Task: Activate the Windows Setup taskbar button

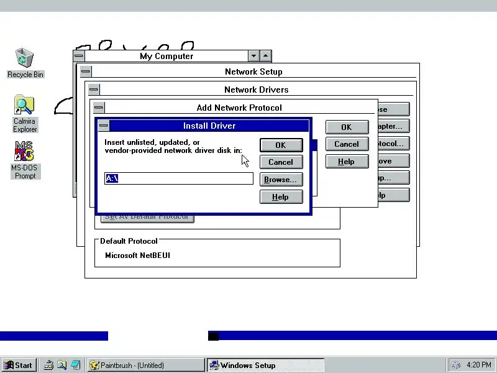Action: pos(266,365)
